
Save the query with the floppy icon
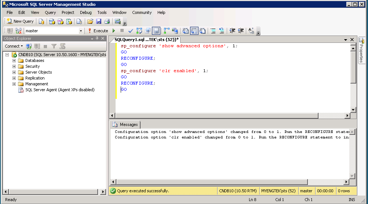tap(99, 21)
